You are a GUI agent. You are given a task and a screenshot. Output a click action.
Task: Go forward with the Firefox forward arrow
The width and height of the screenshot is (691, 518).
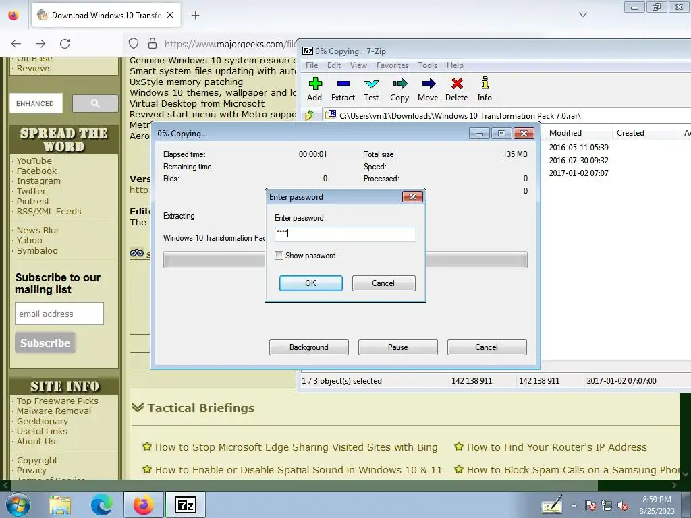[x=40, y=44]
